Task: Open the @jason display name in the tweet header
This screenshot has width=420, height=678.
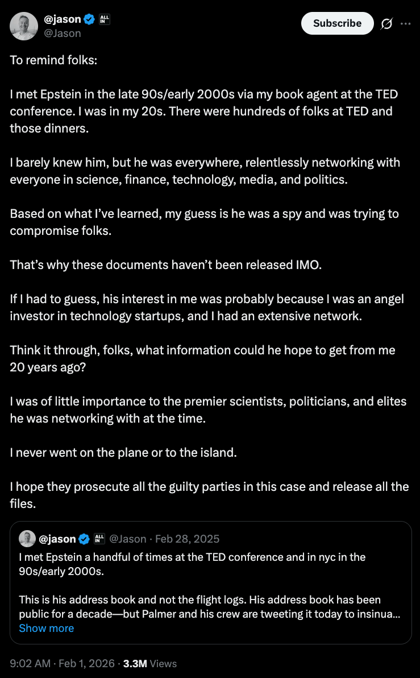Action: pos(63,19)
